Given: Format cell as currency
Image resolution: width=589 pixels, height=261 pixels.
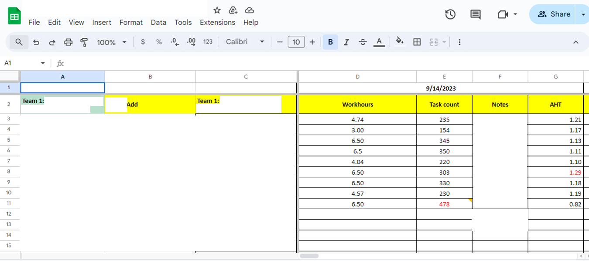Looking at the screenshot, I should [x=143, y=42].
